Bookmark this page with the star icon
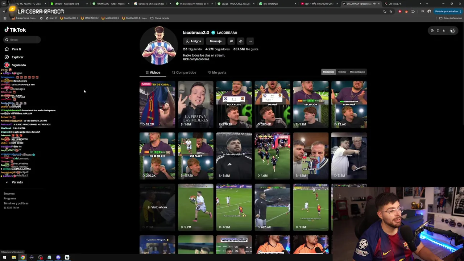Screen dimensions: 464x261 pos(391,11)
